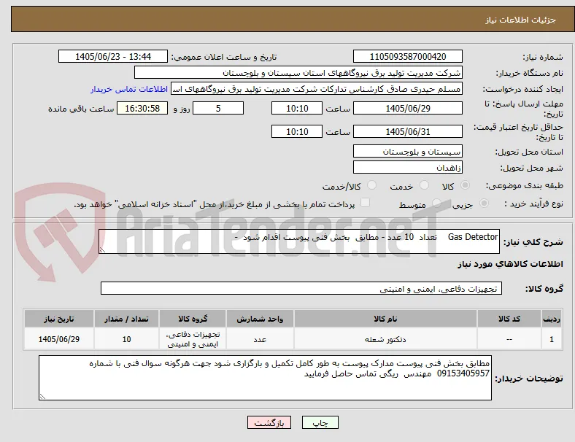Screen dimensions: 575x442
Task: Click the remaining days field showing 5
Action: tap(218, 108)
